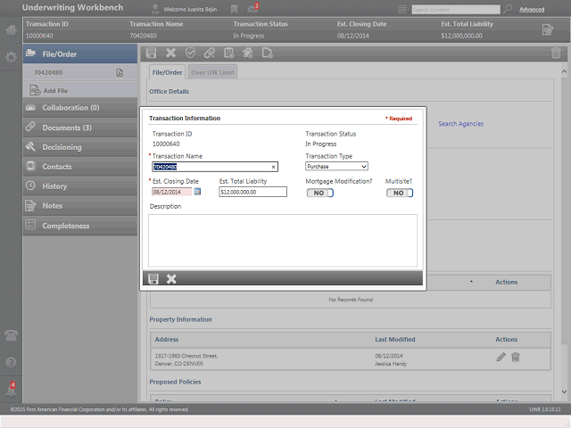The width and height of the screenshot is (571, 428).
Task: Click the Address column header
Action: click(x=167, y=339)
